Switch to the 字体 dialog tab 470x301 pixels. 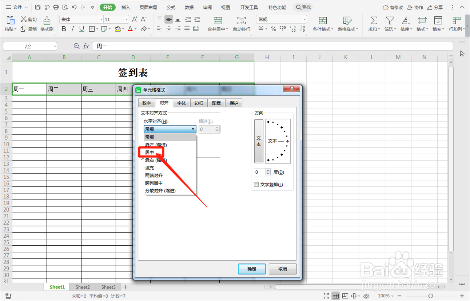click(181, 103)
